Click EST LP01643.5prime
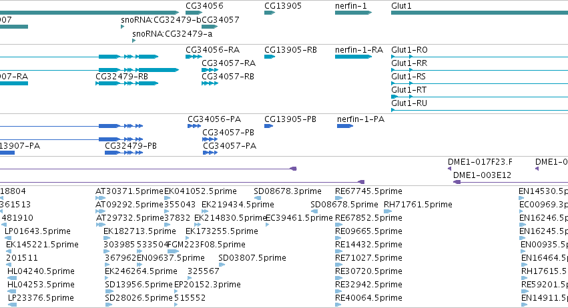This screenshot has width=568, height=308. click(x=37, y=231)
